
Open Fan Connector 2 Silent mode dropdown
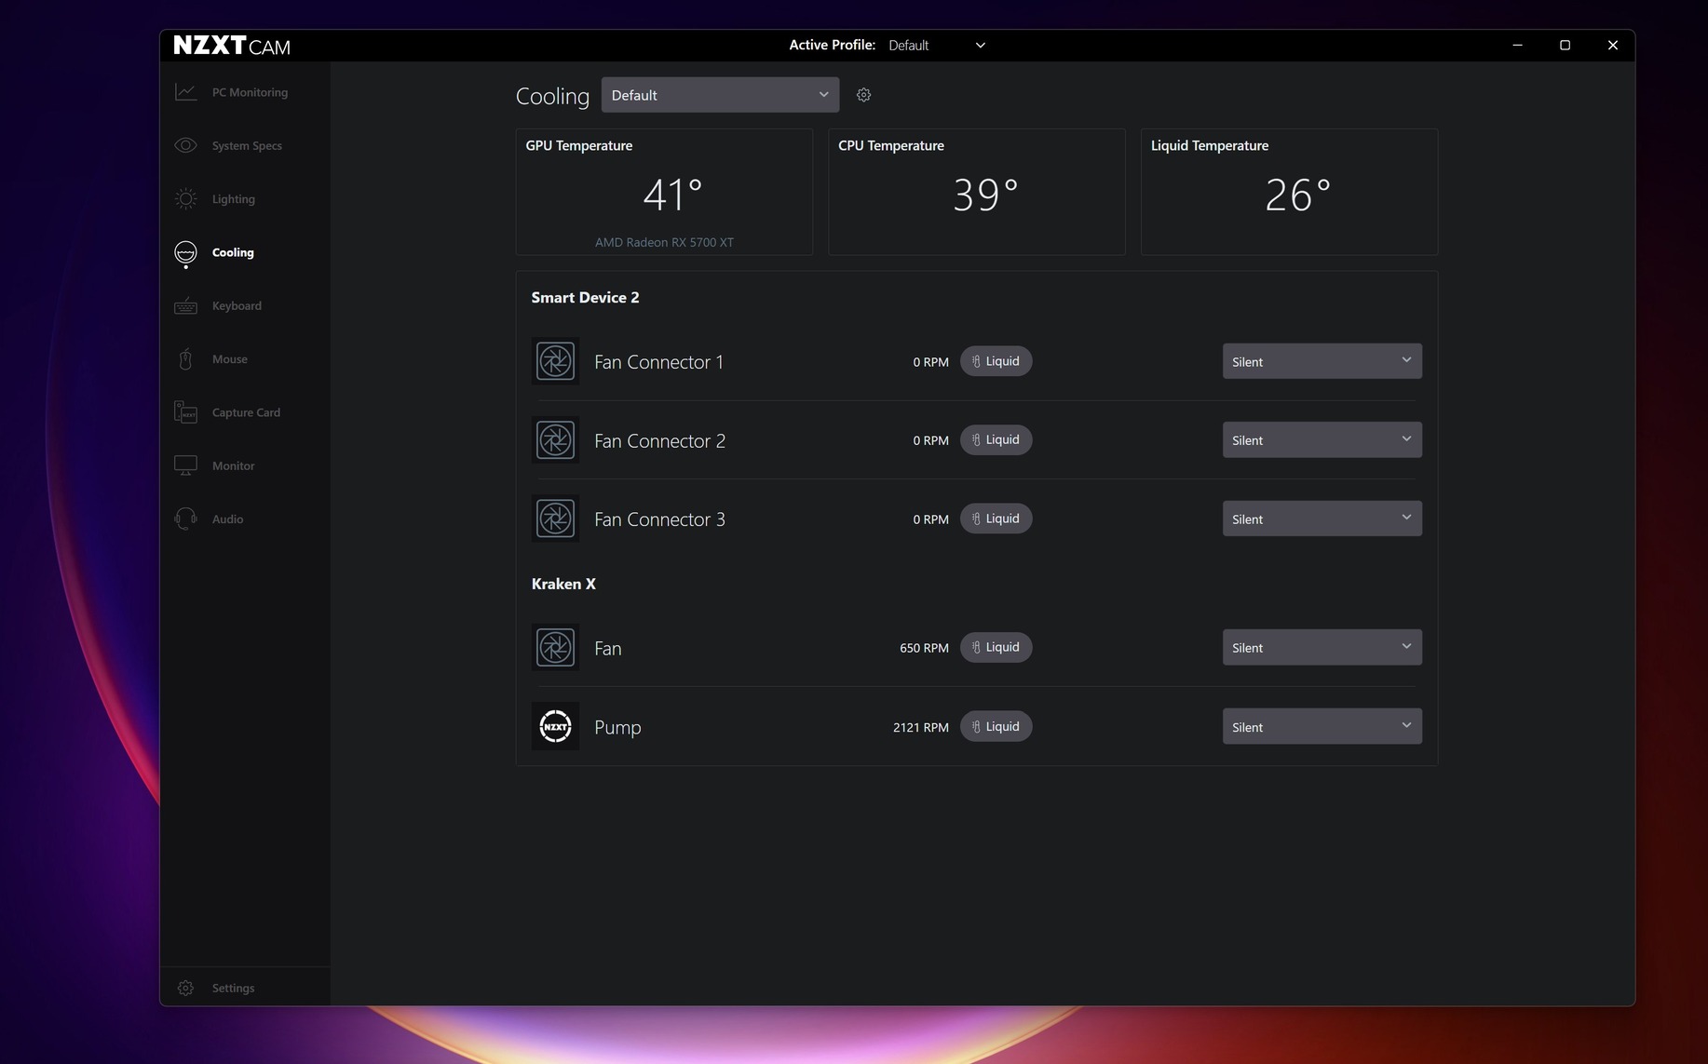(1322, 440)
